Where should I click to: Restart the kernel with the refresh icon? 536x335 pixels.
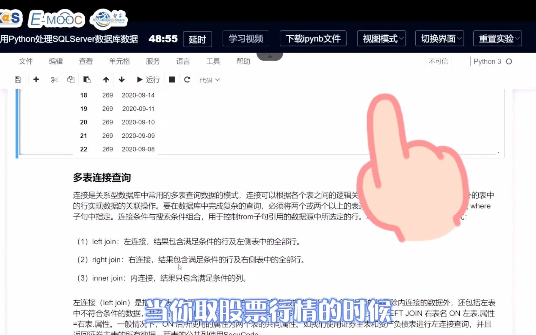click(x=187, y=79)
